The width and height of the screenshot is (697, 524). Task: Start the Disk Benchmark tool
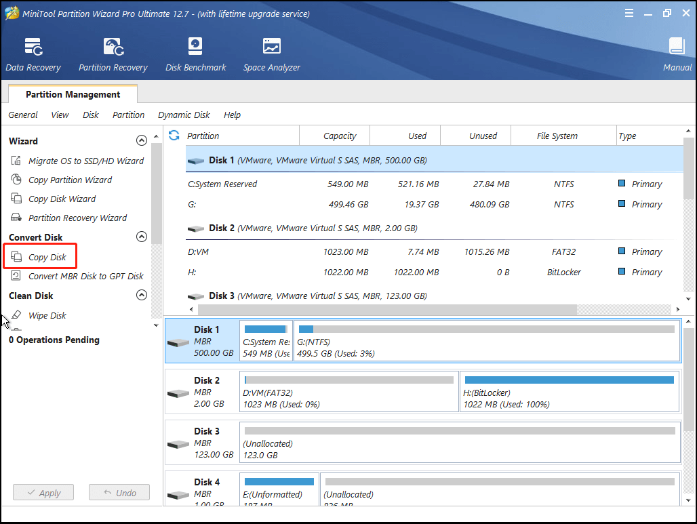195,54
